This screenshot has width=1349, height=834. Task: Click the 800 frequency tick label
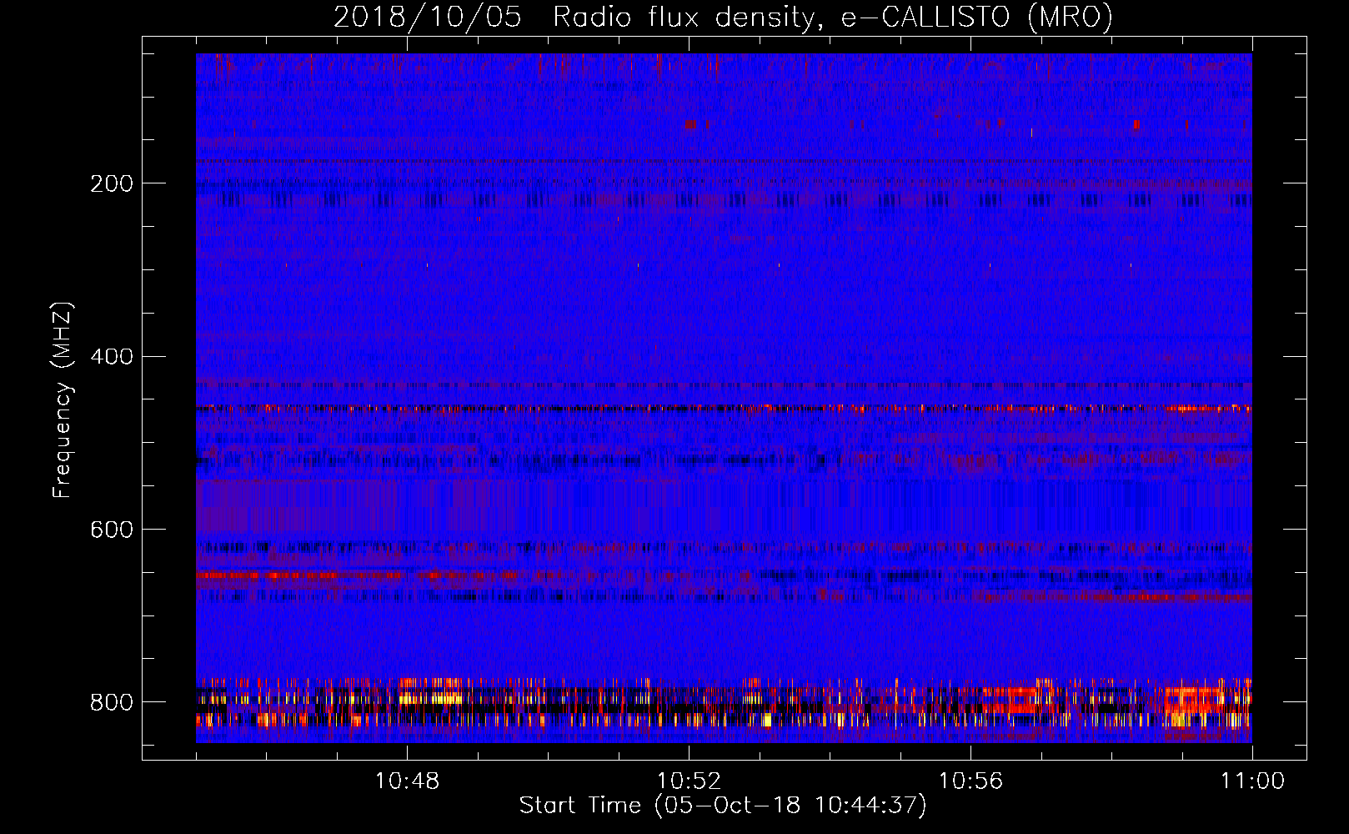tap(112, 702)
